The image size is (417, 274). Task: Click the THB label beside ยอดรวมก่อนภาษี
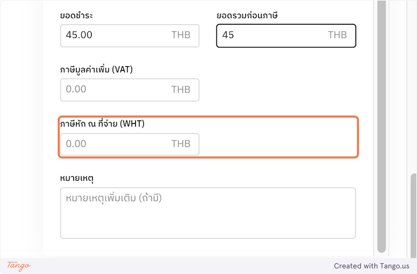coord(336,35)
